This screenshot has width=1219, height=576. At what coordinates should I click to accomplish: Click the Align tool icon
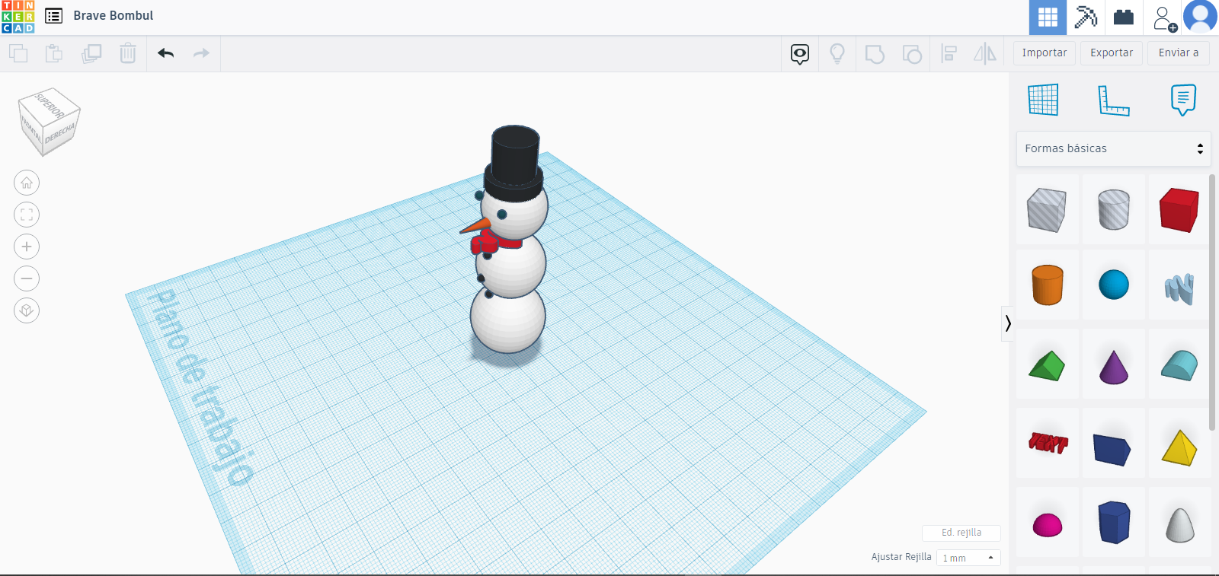click(x=949, y=53)
